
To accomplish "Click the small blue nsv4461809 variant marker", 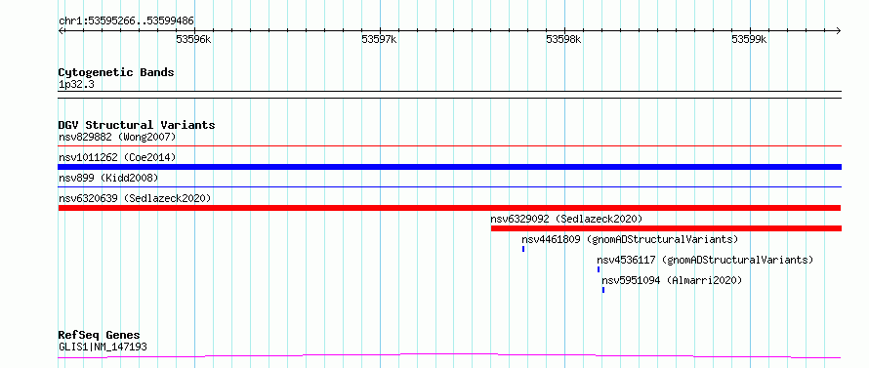I will (x=523, y=249).
